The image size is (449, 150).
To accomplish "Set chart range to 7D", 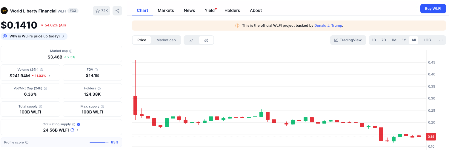I will [x=384, y=40].
